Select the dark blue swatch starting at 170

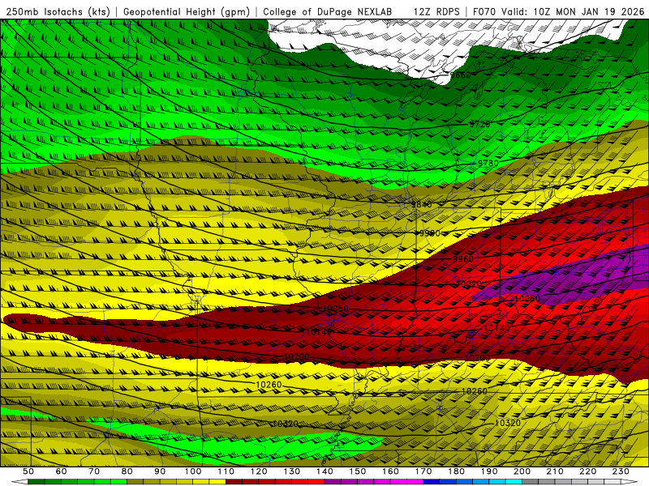[x=432, y=482]
